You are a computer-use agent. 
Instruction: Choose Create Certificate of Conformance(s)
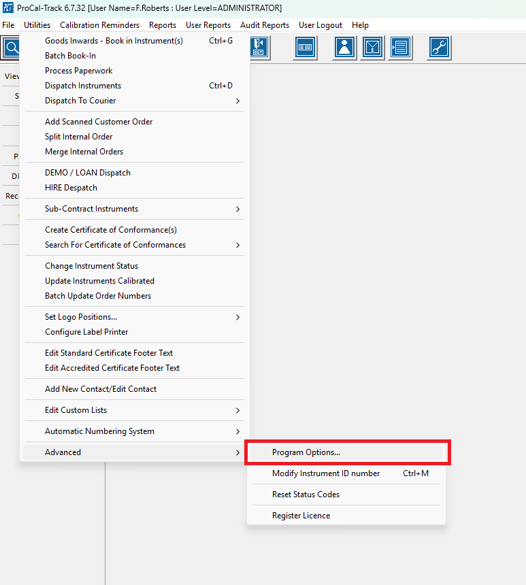(x=135, y=230)
